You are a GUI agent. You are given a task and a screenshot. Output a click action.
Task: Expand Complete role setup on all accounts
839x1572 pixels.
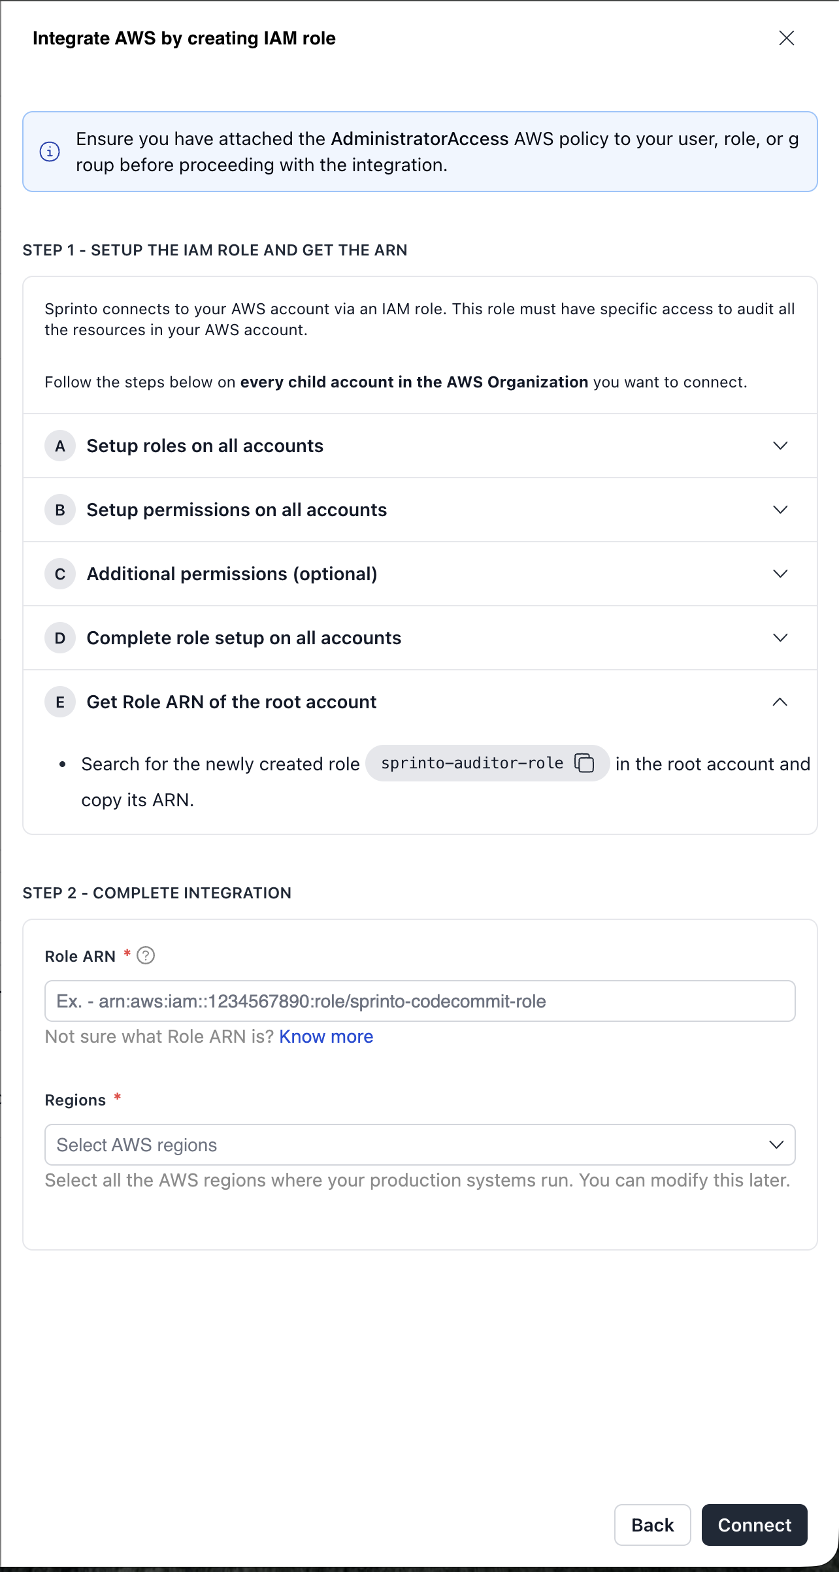click(780, 638)
